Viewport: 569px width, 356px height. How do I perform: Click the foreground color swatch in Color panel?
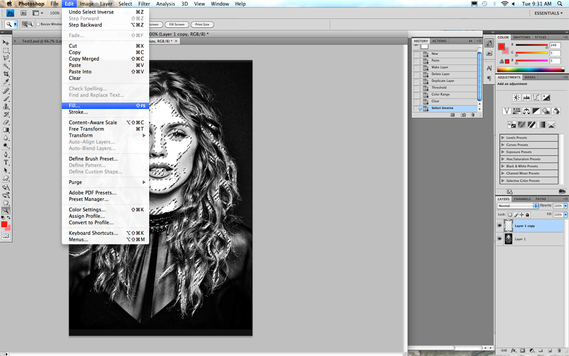pyautogui.click(x=501, y=47)
